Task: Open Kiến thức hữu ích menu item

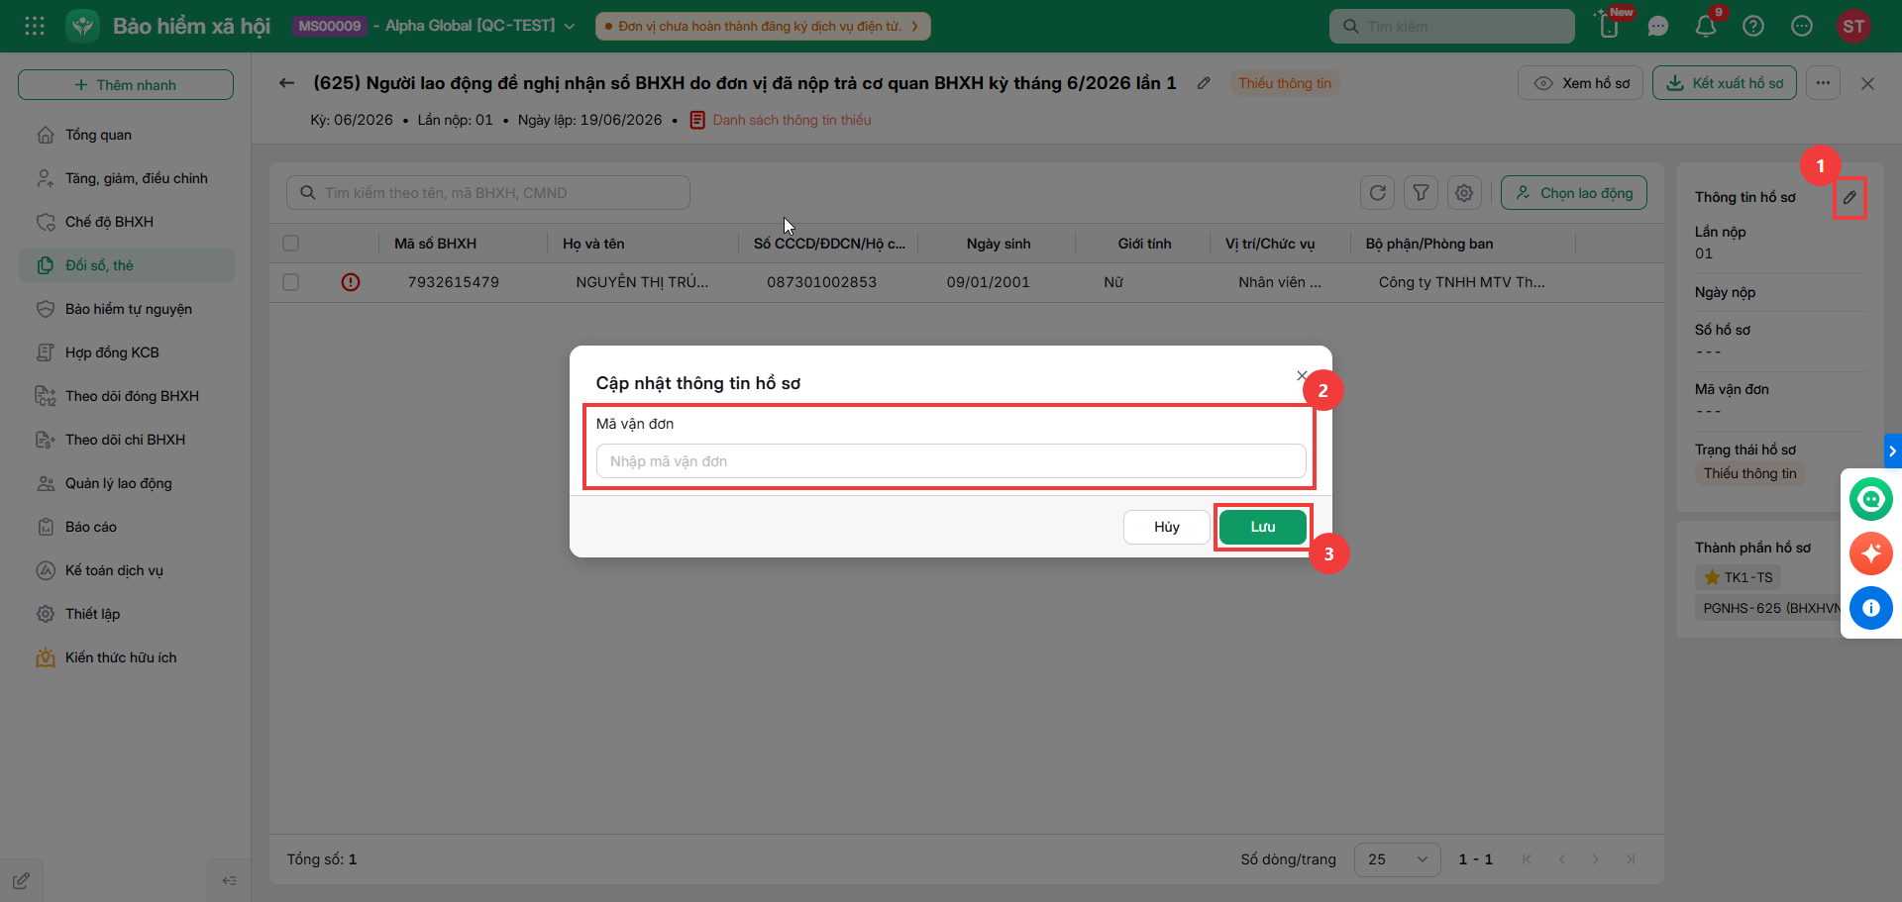Action: [x=127, y=657]
